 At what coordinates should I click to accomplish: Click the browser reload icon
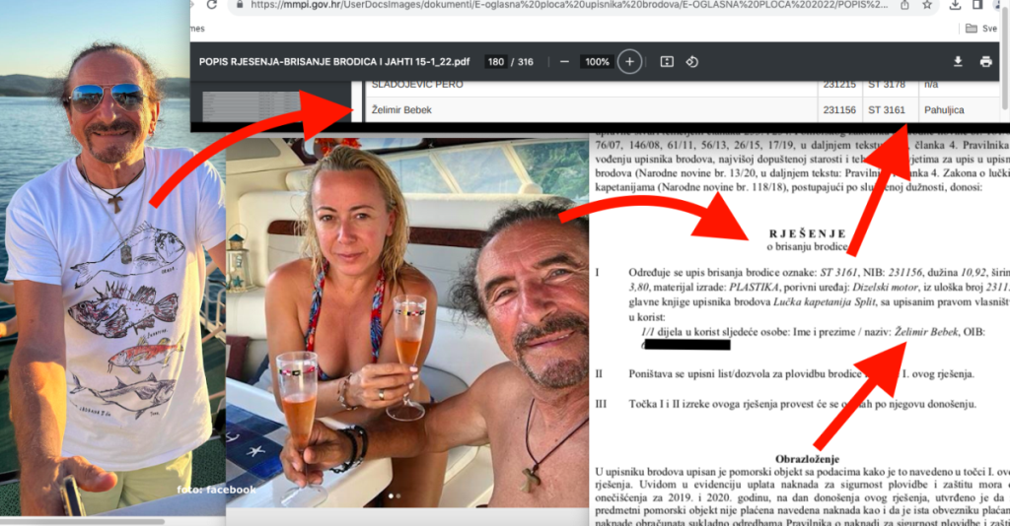click(x=211, y=5)
